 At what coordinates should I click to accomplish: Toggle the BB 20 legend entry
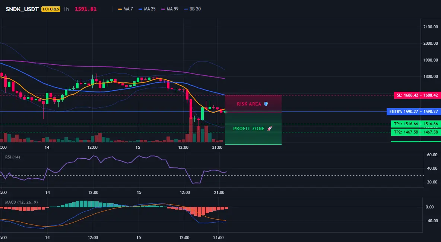click(x=192, y=9)
